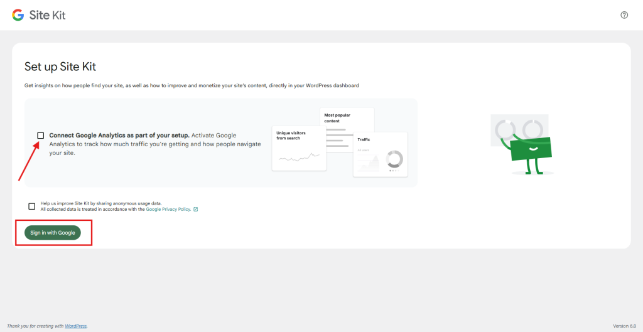Click the Version 6.8 footer text
643x332 pixels.
624,326
